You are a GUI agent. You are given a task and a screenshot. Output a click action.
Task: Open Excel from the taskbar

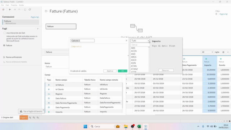click(139, 126)
